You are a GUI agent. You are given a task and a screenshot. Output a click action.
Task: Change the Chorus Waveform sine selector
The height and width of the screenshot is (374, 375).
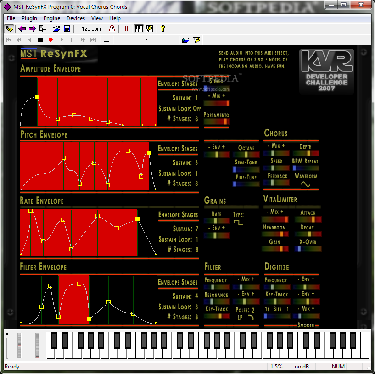point(305,184)
